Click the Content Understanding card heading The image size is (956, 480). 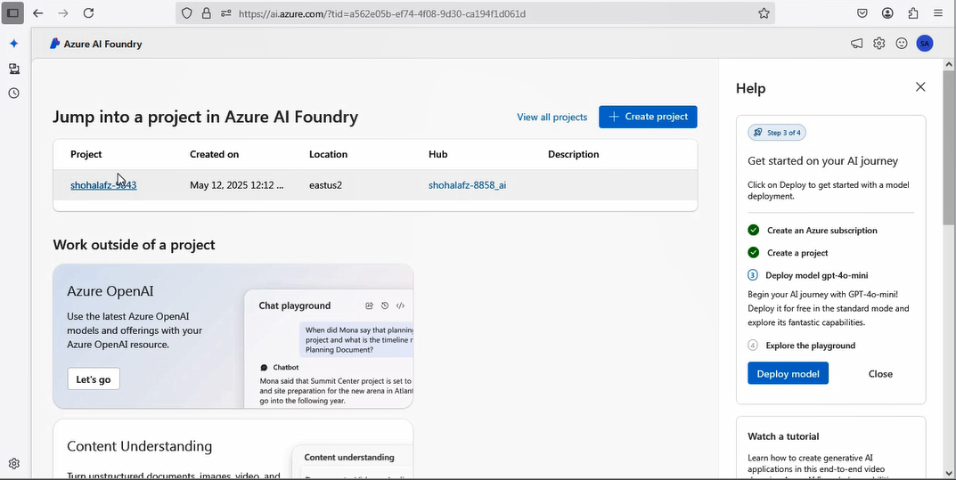140,446
